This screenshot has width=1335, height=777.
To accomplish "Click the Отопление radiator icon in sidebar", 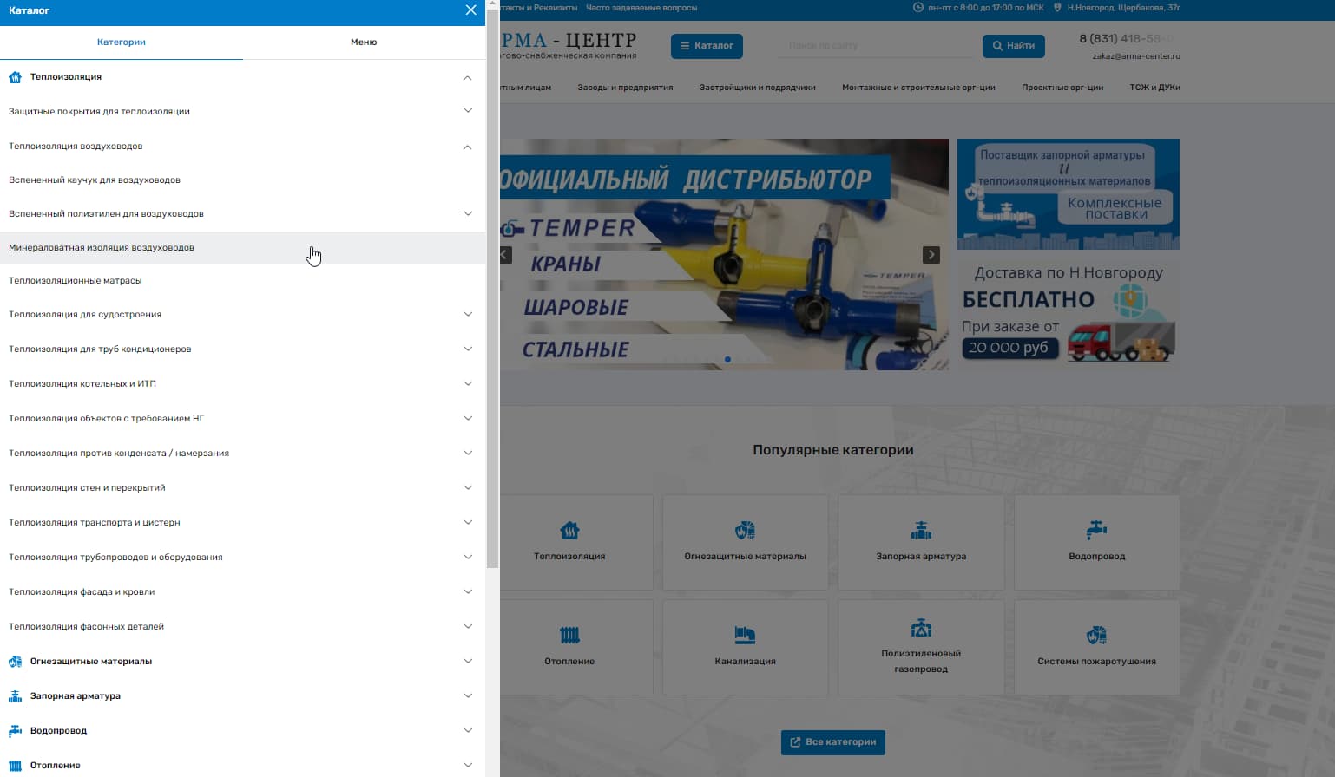I will (15, 766).
